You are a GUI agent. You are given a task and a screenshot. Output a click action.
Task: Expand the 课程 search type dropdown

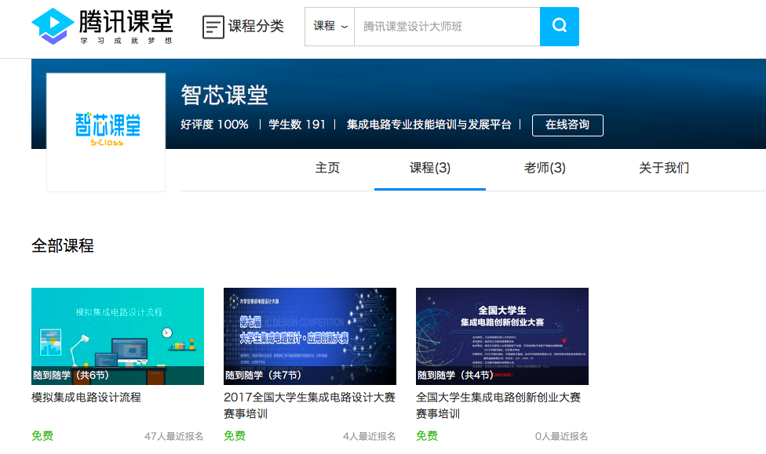[x=330, y=27]
